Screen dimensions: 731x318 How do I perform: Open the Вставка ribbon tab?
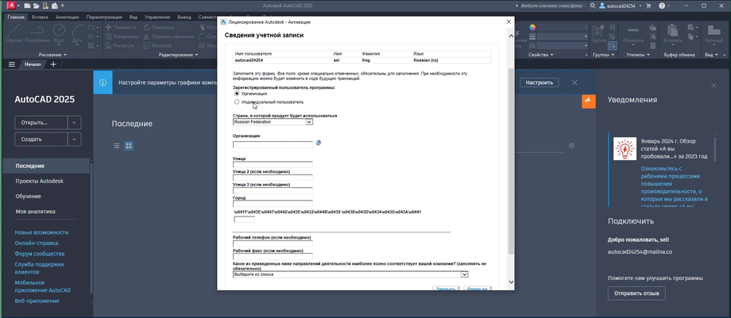click(40, 17)
